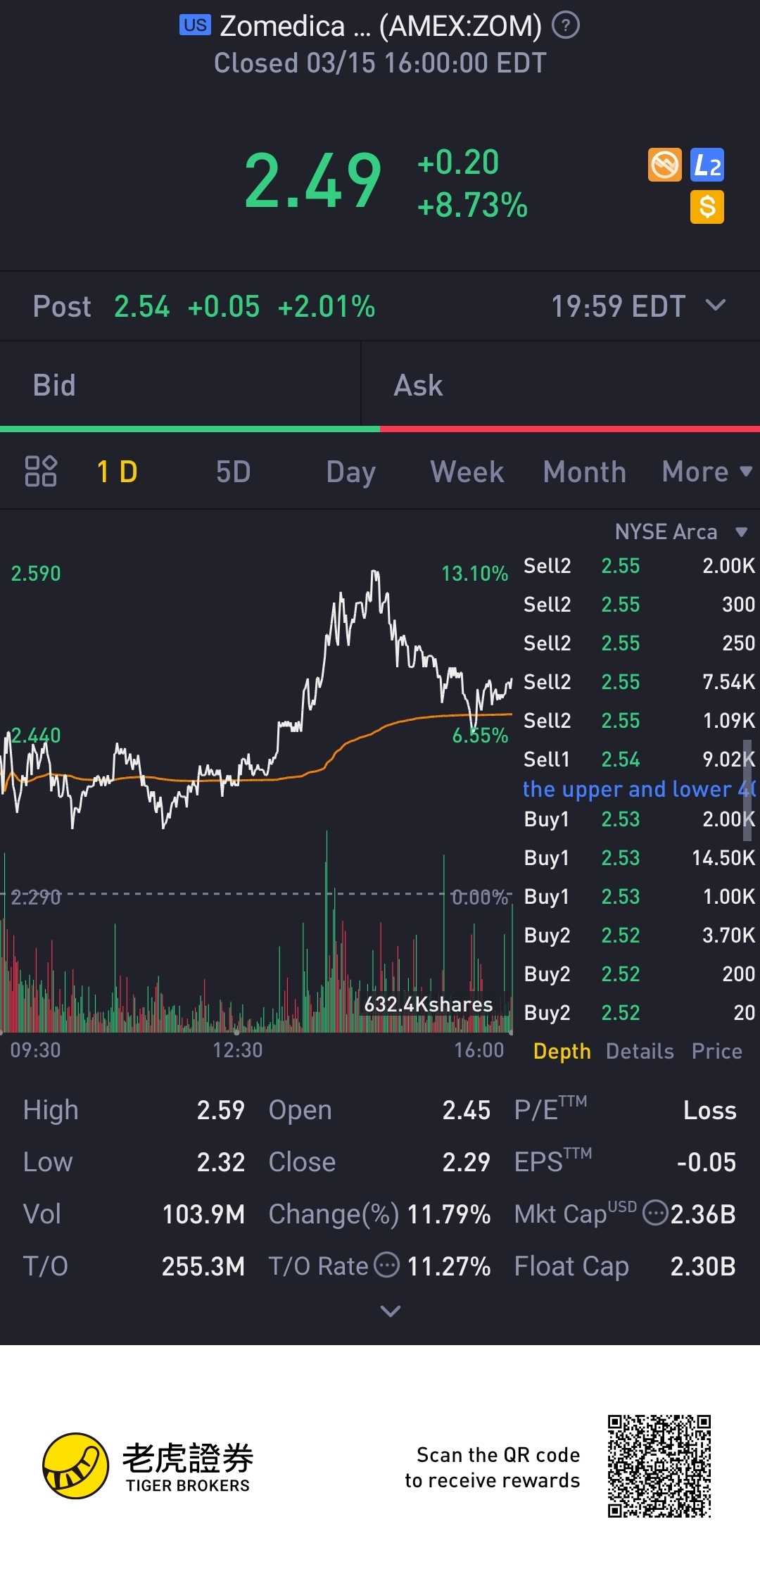
Task: Open the More chart period dropdown
Action: 707,472
